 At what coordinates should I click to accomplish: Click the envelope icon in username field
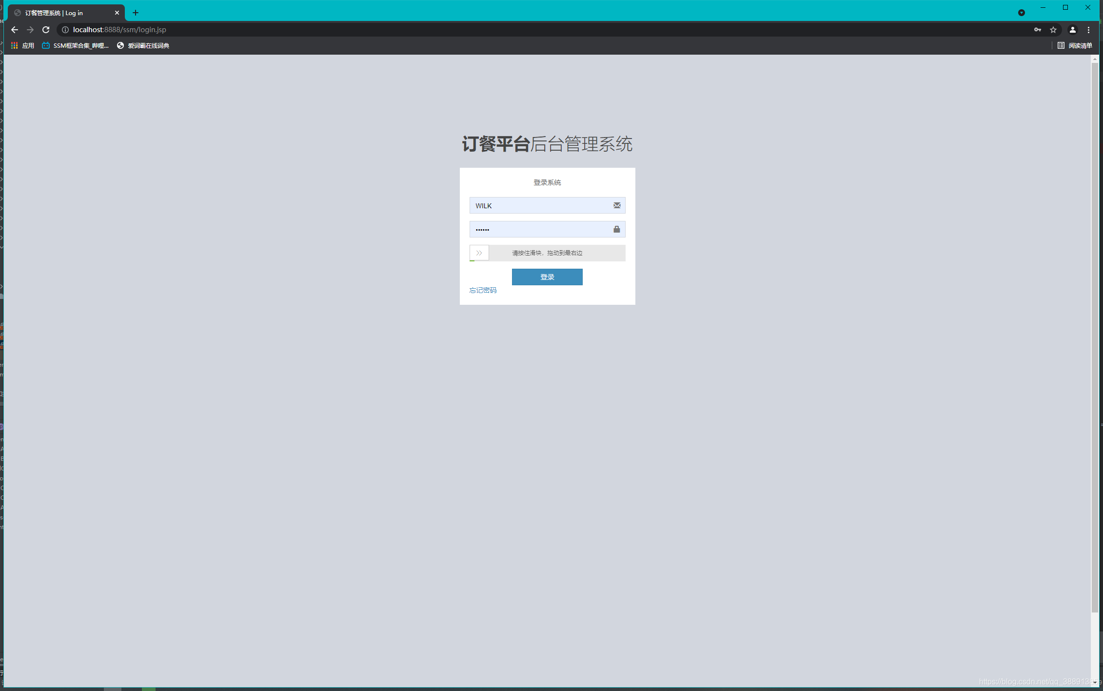click(x=616, y=205)
